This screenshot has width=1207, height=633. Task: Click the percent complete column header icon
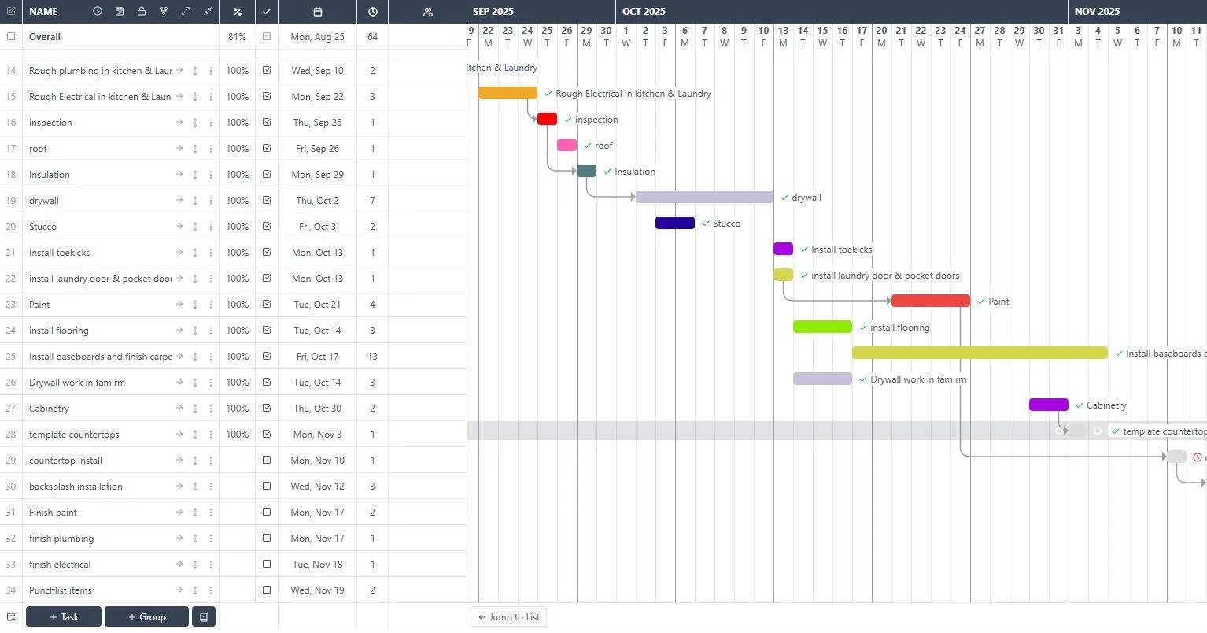point(238,12)
